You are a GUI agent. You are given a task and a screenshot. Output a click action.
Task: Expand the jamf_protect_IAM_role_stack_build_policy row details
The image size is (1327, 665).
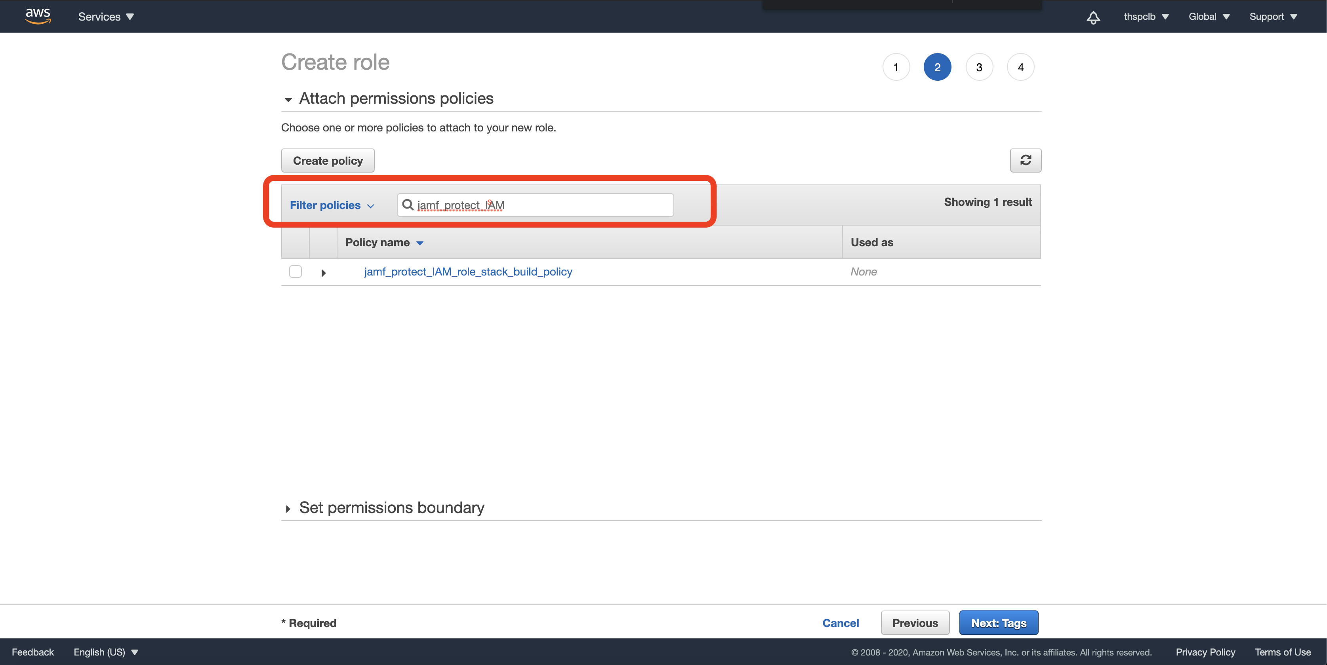324,273
